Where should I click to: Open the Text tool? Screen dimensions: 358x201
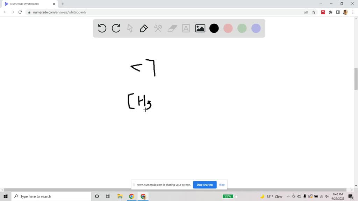coord(186,28)
